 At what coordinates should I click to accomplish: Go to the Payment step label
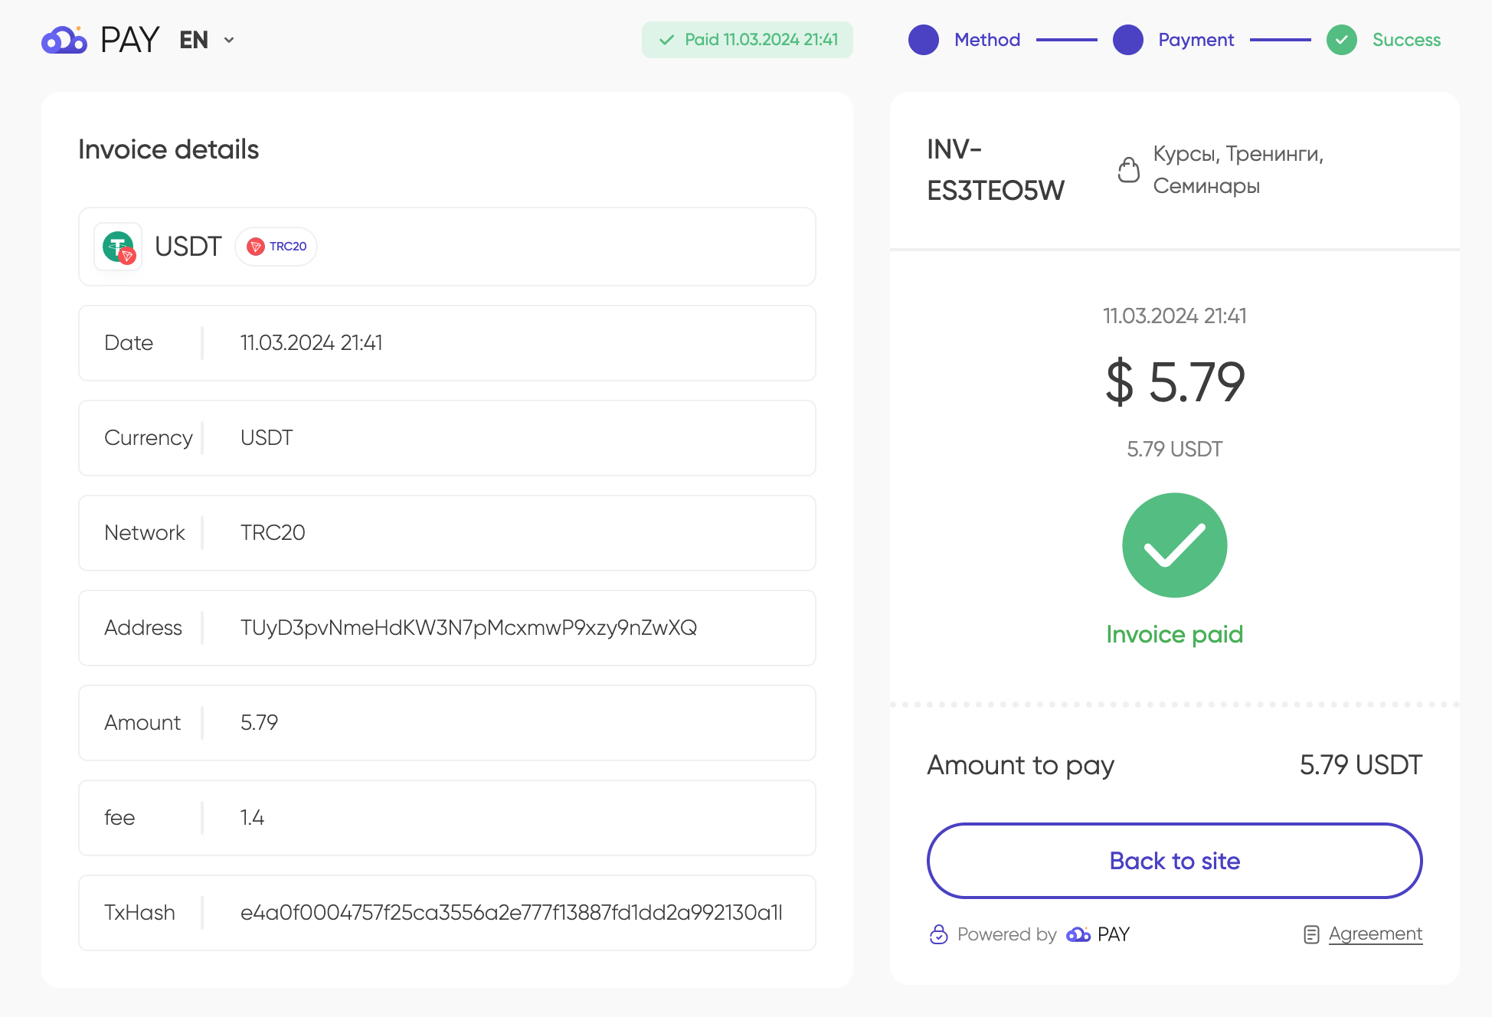pos(1196,40)
